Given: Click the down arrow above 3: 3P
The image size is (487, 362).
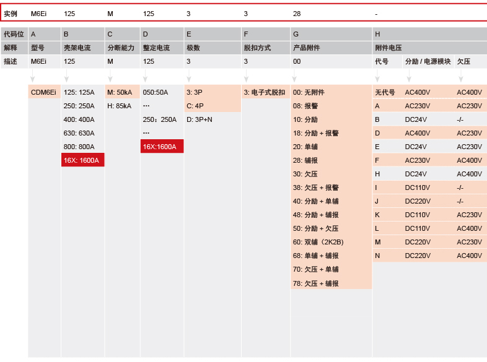Looking at the screenshot, I should tap(188, 77).
